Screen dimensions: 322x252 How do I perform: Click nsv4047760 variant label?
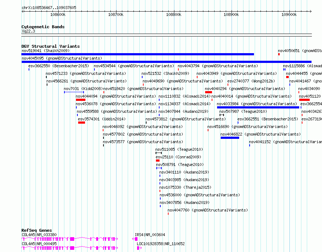(208, 210)
